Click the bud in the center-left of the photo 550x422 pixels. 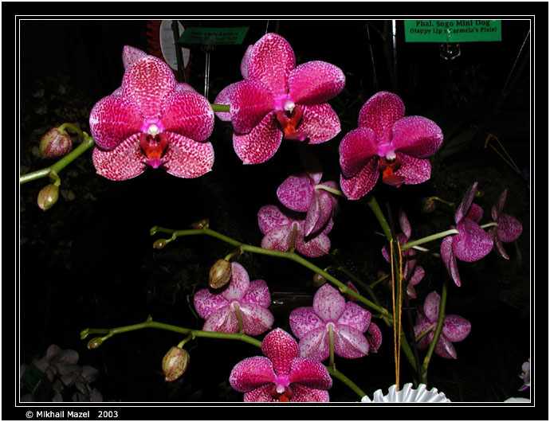220,273
